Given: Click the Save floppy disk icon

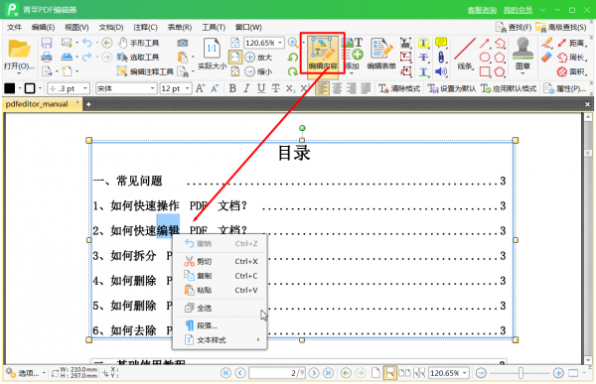Looking at the screenshot, I should [47, 43].
